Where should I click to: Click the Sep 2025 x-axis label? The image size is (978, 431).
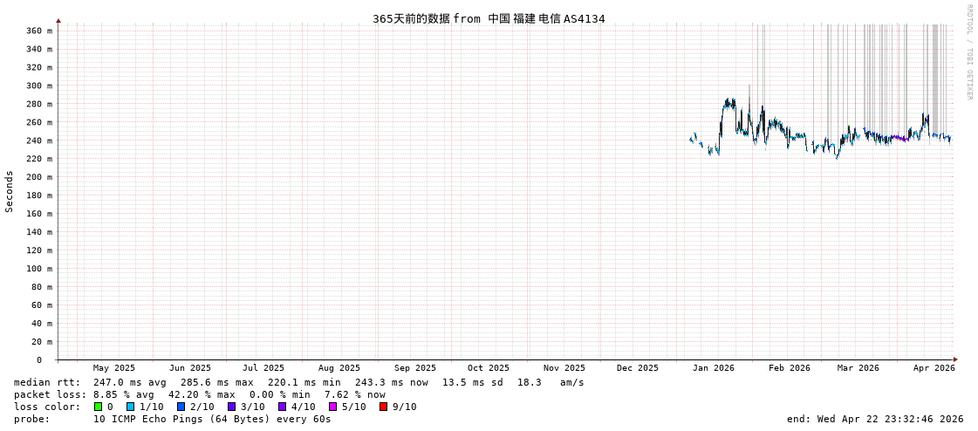click(x=415, y=368)
